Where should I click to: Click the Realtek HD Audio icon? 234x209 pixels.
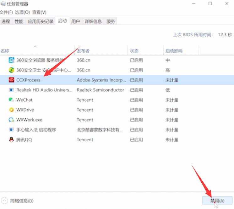[x=11, y=90]
